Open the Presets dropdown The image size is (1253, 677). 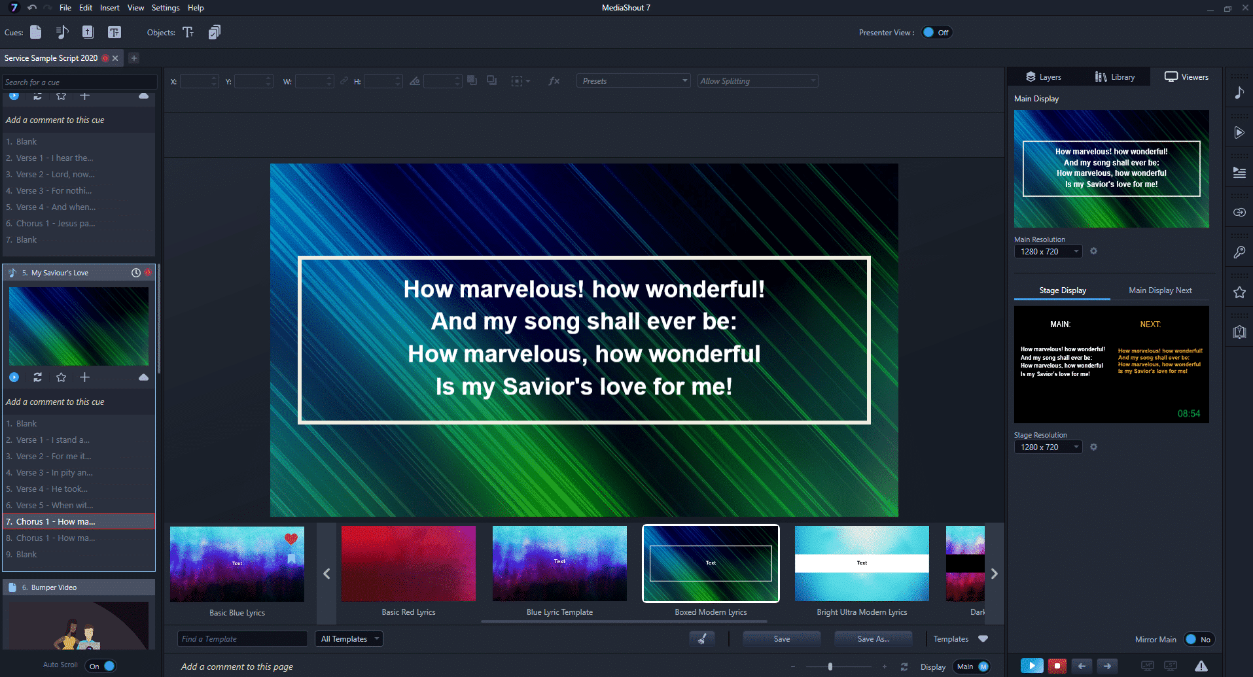point(633,81)
